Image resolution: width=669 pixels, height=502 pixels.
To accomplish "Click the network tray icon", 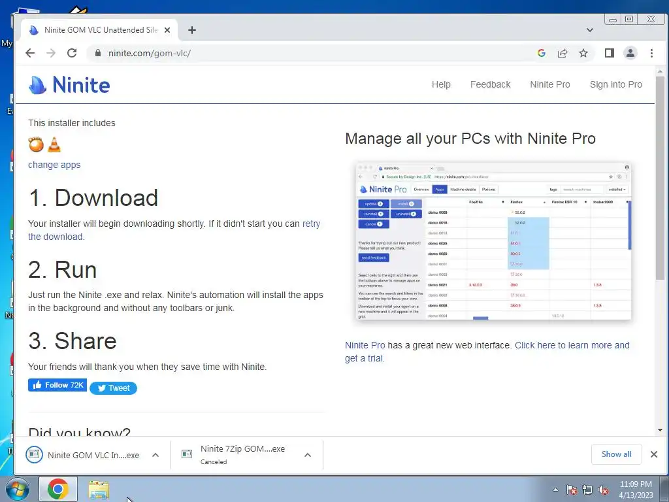I will pos(587,490).
